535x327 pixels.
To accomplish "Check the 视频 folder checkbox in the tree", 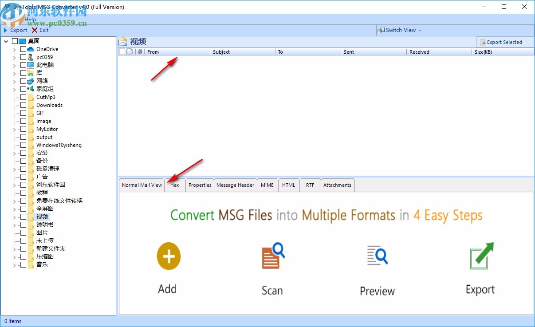I will tap(23, 217).
